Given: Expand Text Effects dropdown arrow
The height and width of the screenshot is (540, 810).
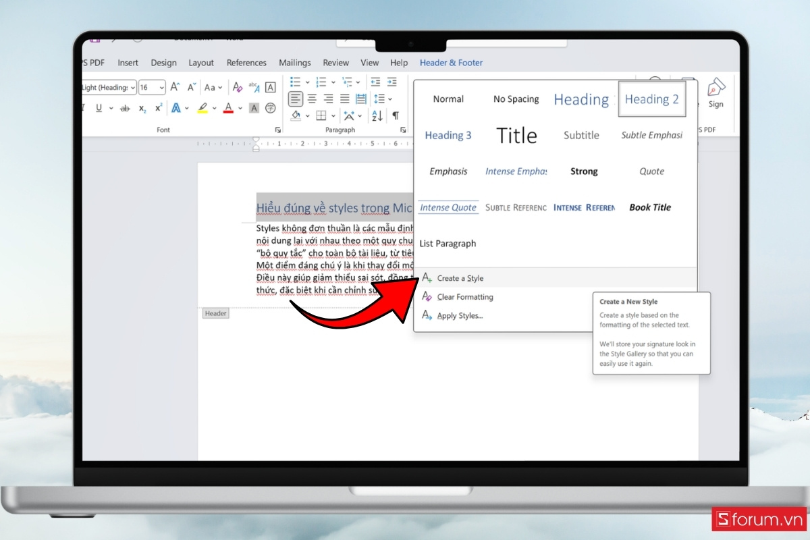Looking at the screenshot, I should coord(187,108).
